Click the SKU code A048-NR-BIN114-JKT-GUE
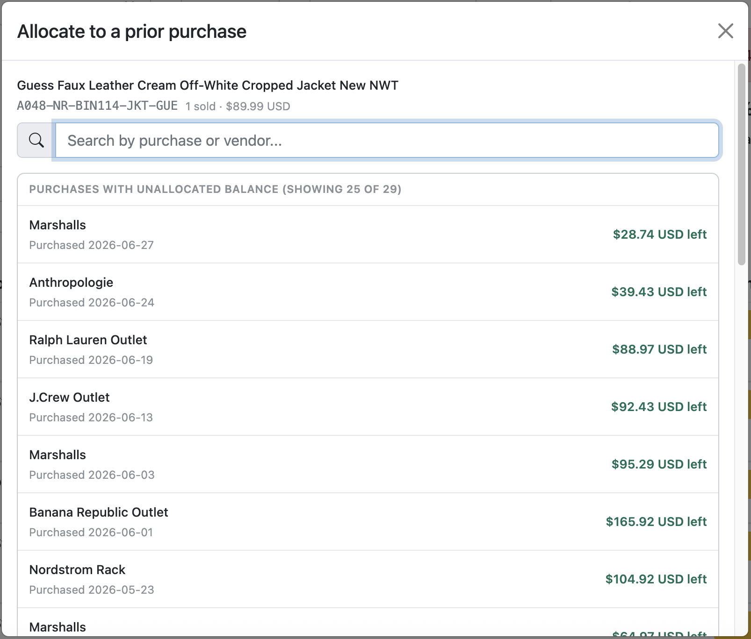 click(x=97, y=106)
